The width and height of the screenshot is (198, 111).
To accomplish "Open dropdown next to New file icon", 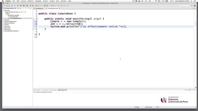I will click(x=5, y=6).
